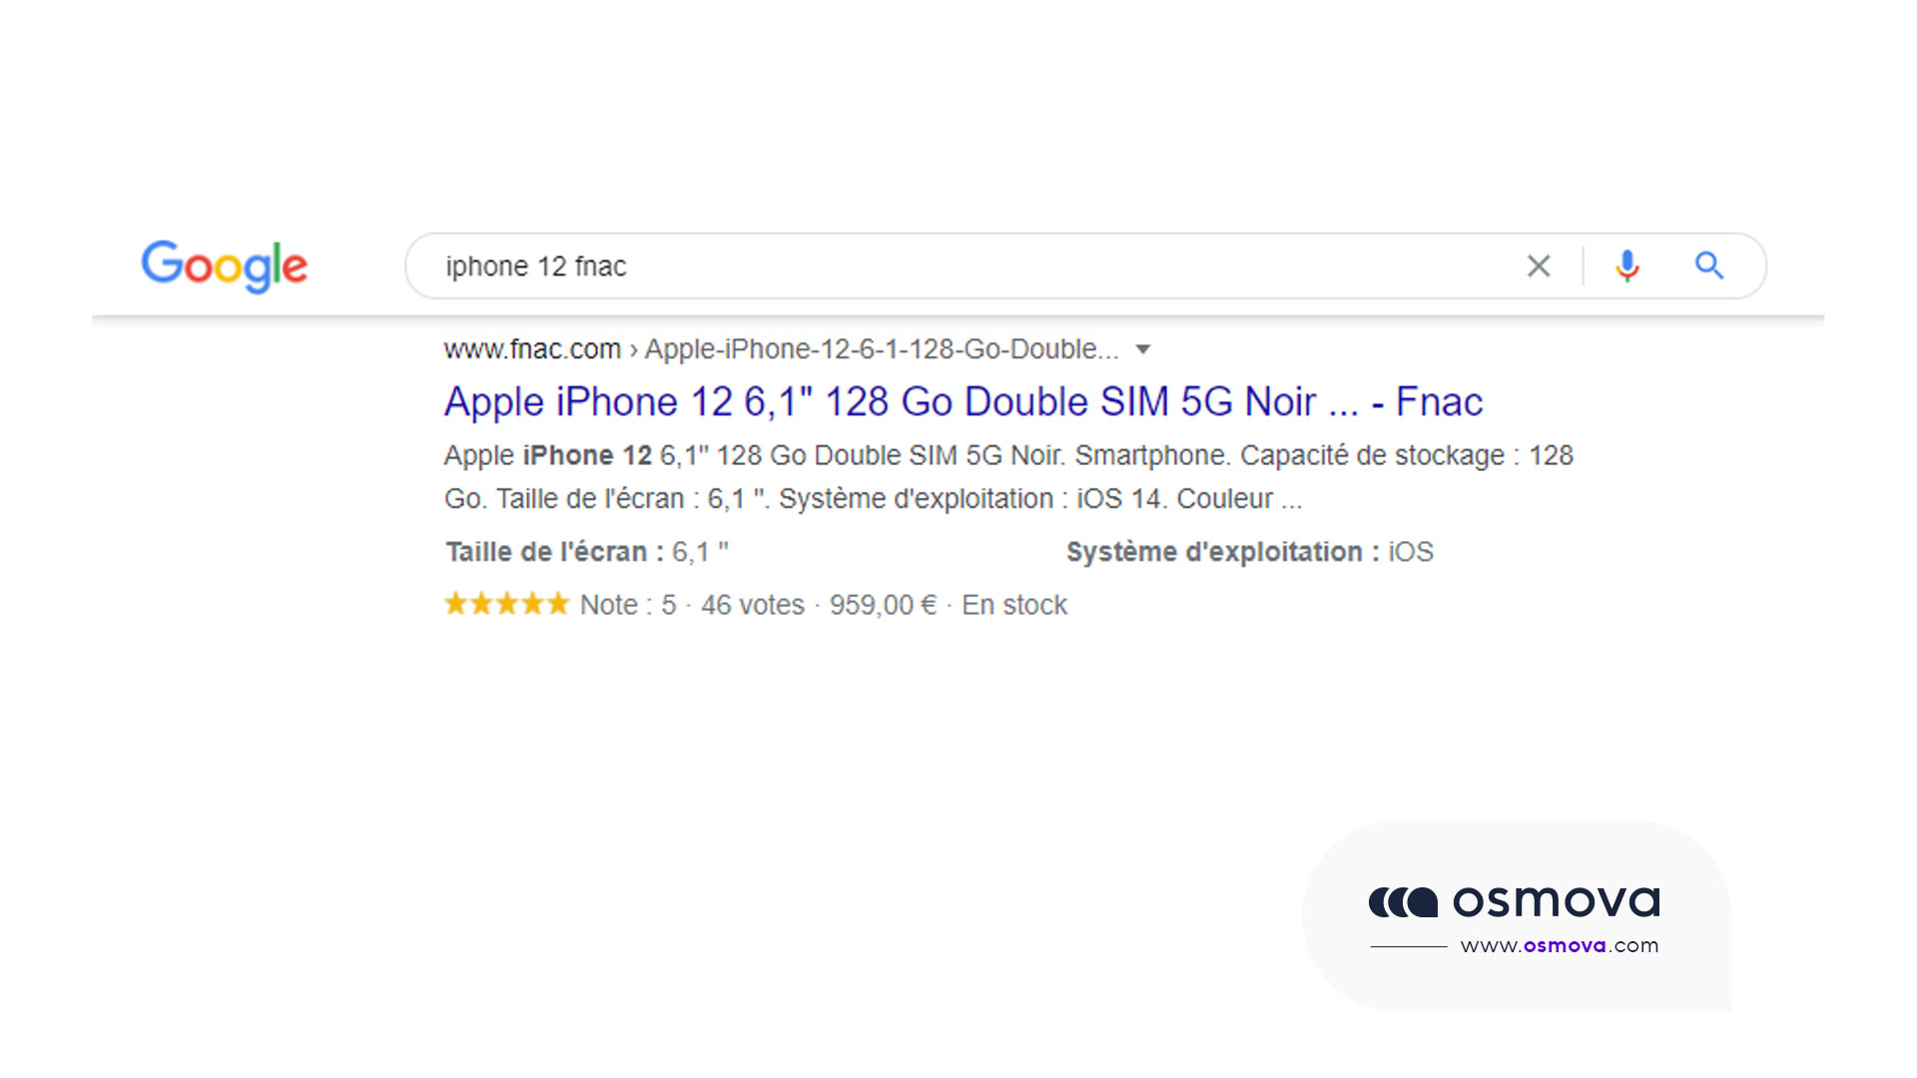This screenshot has width=1917, height=1078.
Task: Click inside the search input field
Action: tap(899, 266)
